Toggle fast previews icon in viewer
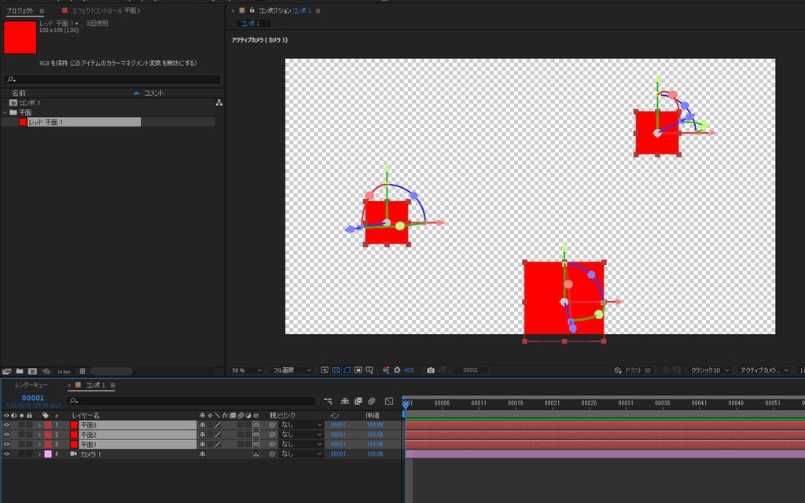805x503 pixels. click(325, 370)
